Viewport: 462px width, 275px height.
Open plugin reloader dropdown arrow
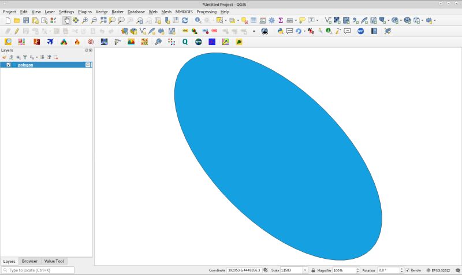coord(304,31)
